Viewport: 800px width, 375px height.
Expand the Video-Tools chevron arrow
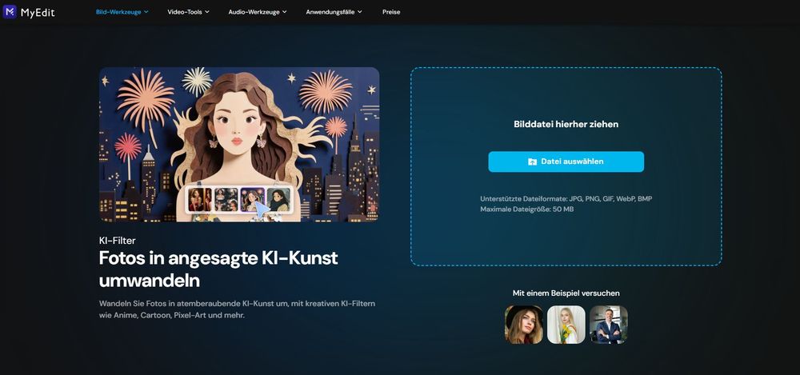pos(206,12)
